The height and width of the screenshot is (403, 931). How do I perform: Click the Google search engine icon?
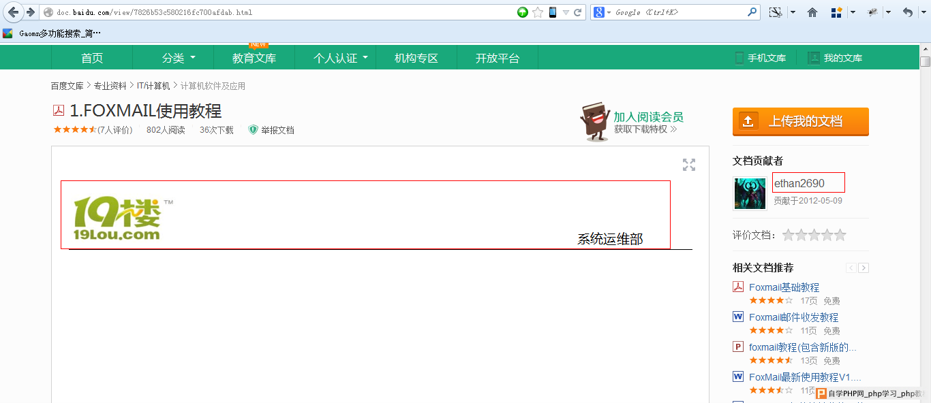[599, 12]
